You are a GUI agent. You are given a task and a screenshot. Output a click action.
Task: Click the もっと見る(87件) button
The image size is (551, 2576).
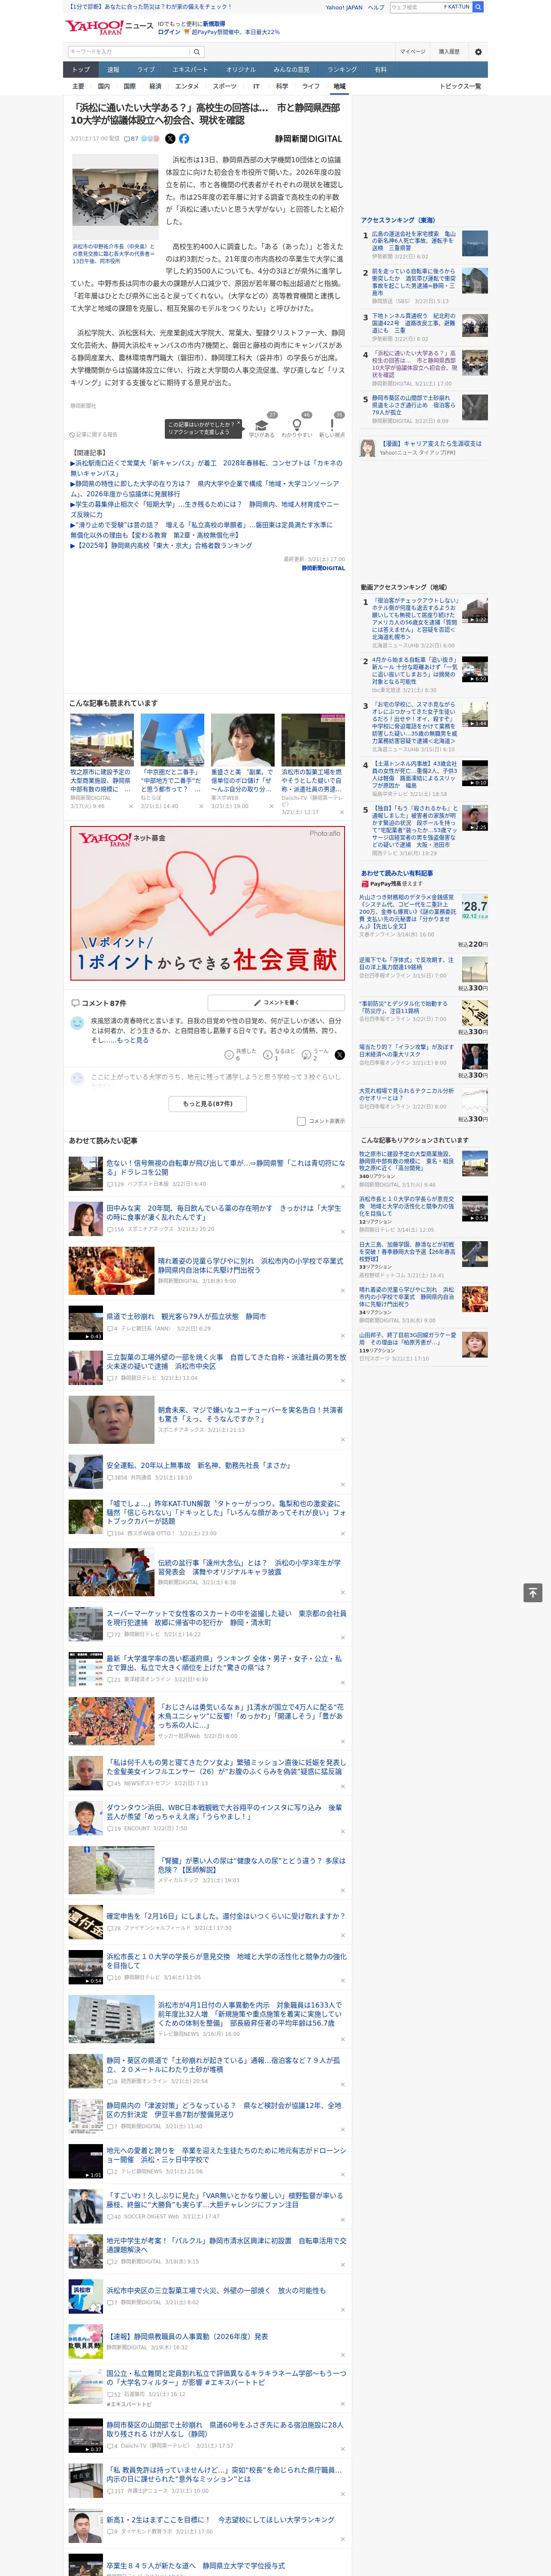(x=208, y=1104)
